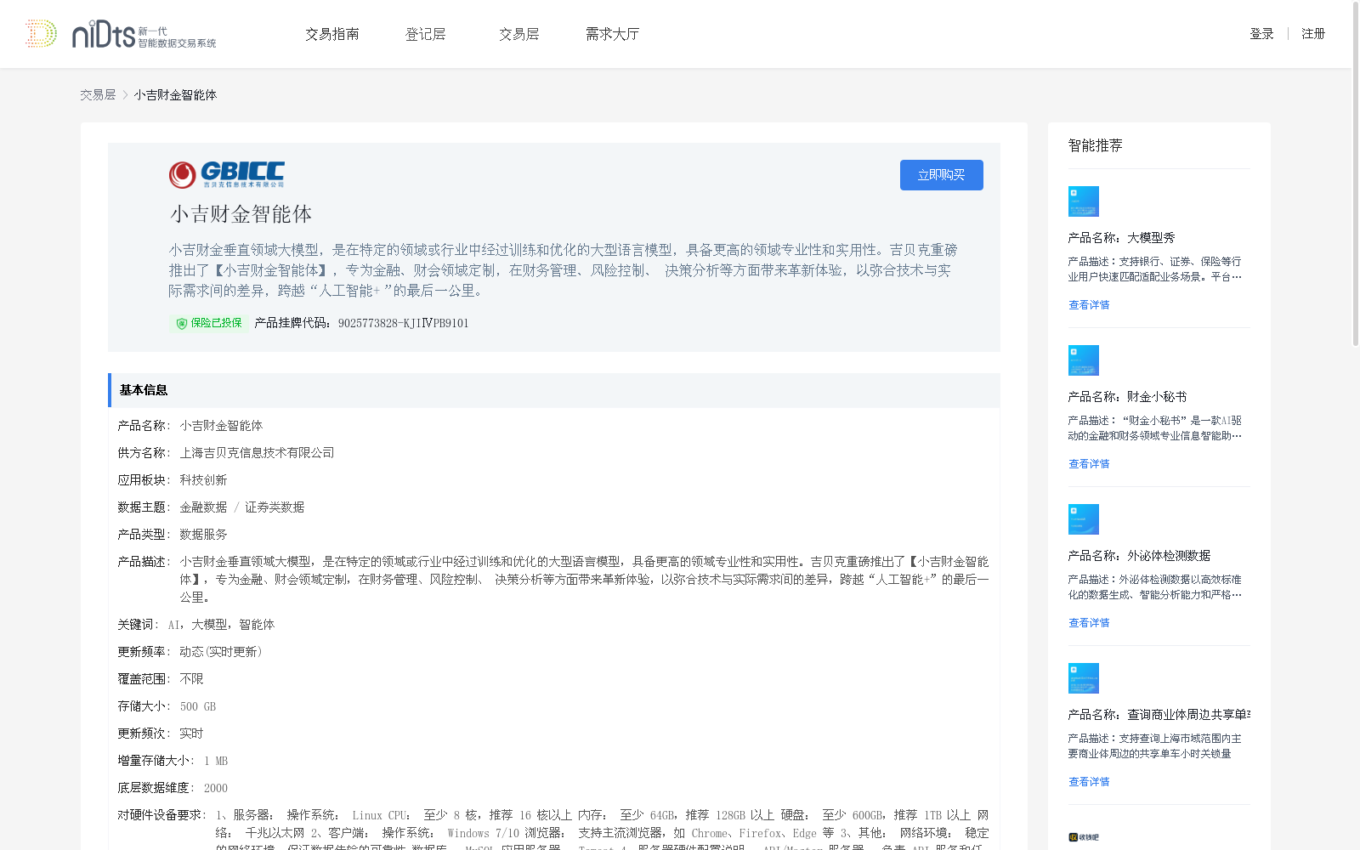
Task: Click the 财金小秘书 product thumbnail
Action: (x=1084, y=360)
